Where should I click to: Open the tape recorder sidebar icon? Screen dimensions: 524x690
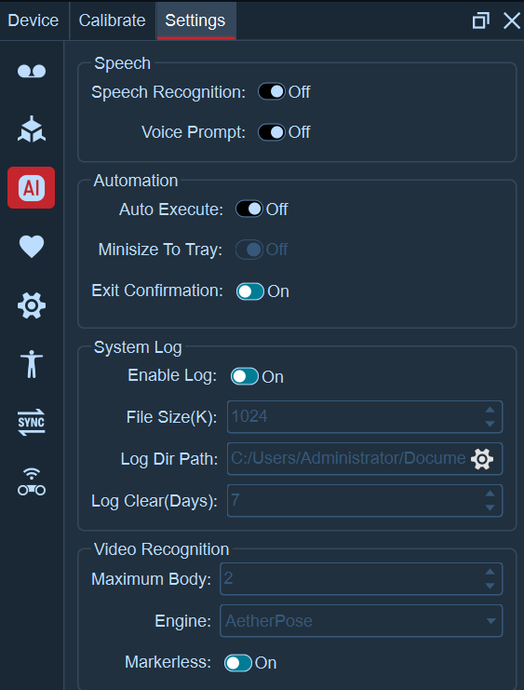(32, 72)
